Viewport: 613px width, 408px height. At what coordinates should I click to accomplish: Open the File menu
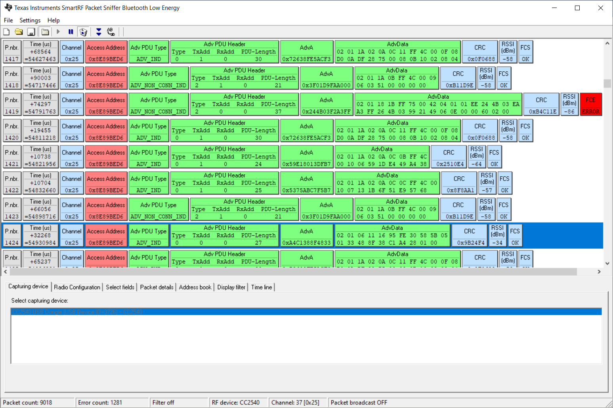pyautogui.click(x=8, y=20)
